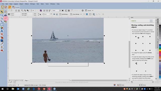This screenshot has width=161, height=91.
Task: Follow the Learn more link in Hints
Action: click(151, 21)
